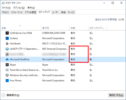Image resolution: width=126 pixels, height=100 pixels.
Task: Select the Info.Board row name
Action: 15,43
